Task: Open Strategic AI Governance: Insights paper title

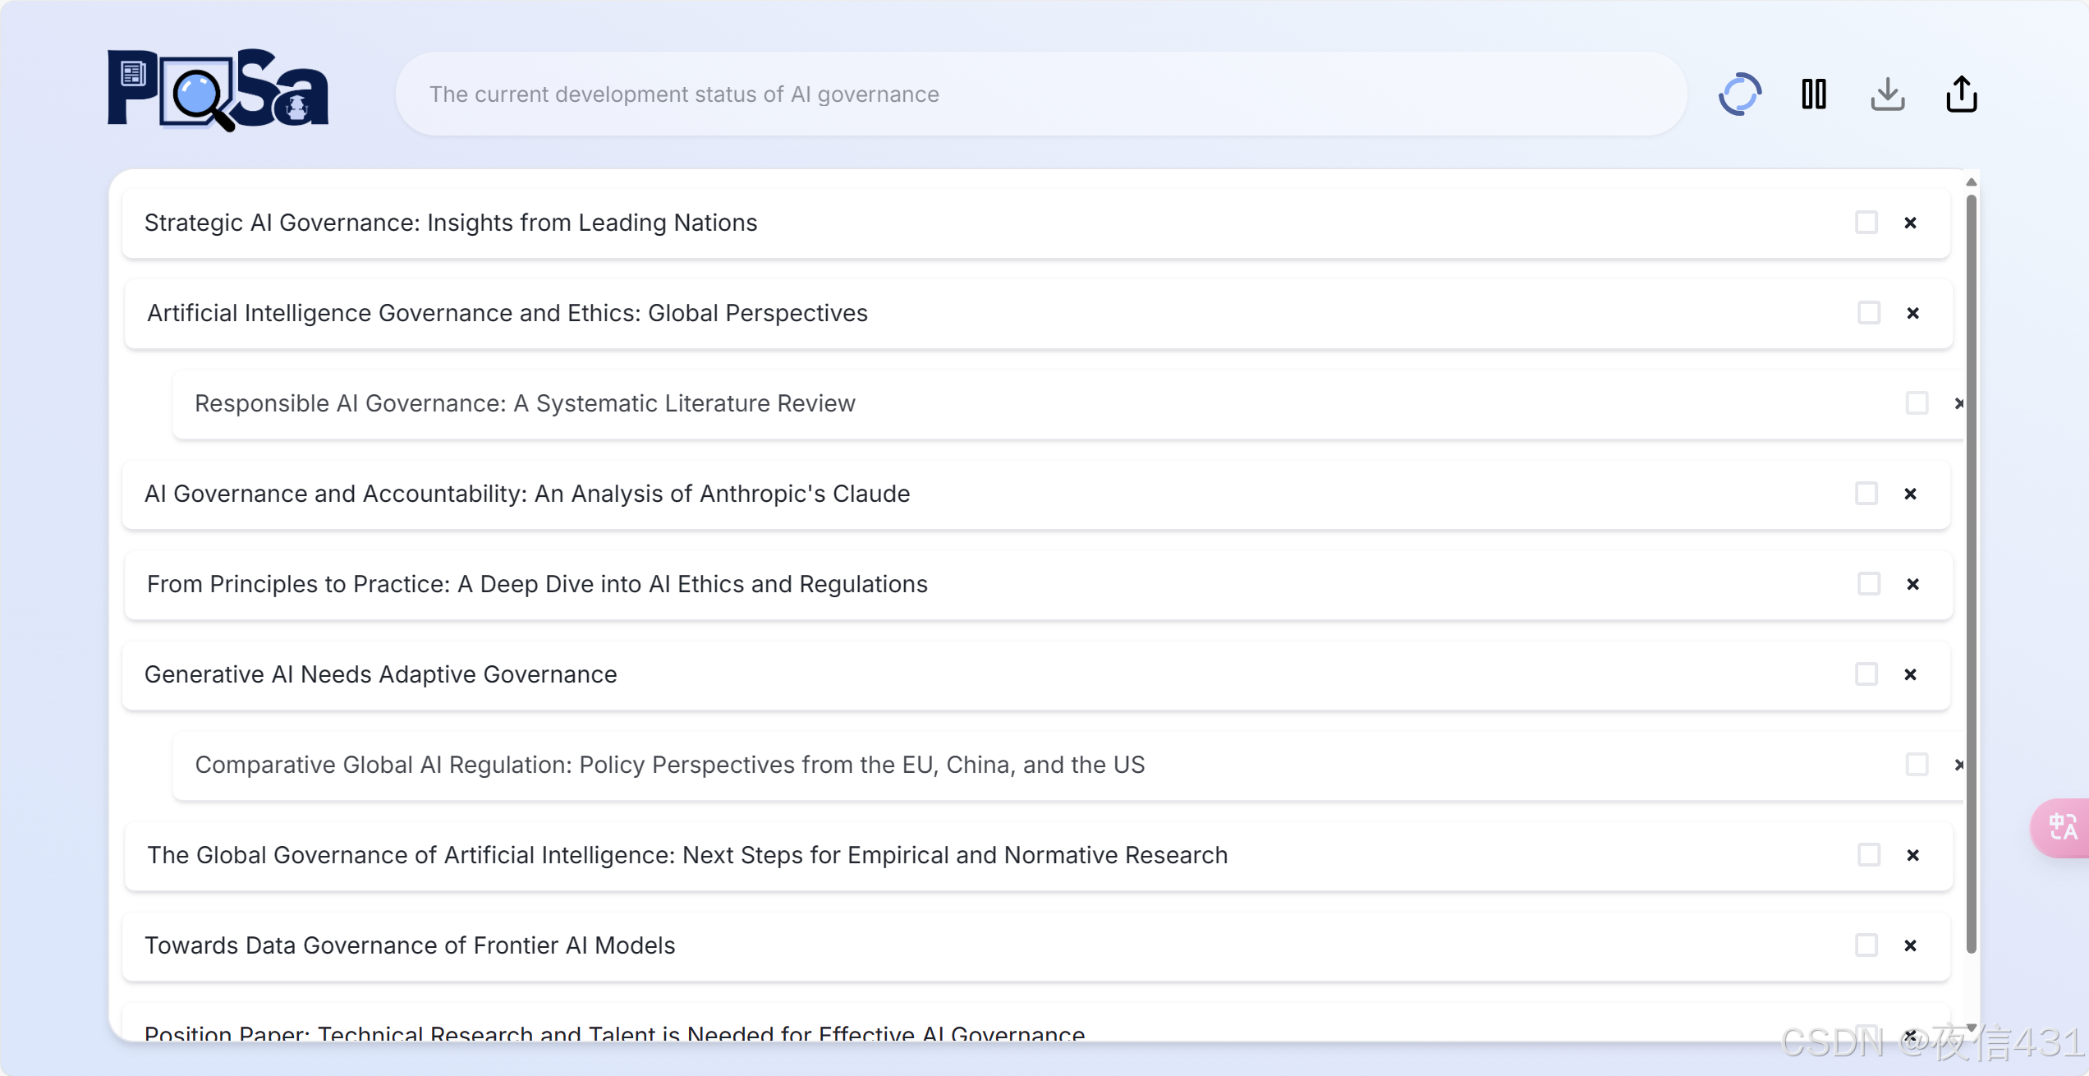Action: (x=451, y=223)
